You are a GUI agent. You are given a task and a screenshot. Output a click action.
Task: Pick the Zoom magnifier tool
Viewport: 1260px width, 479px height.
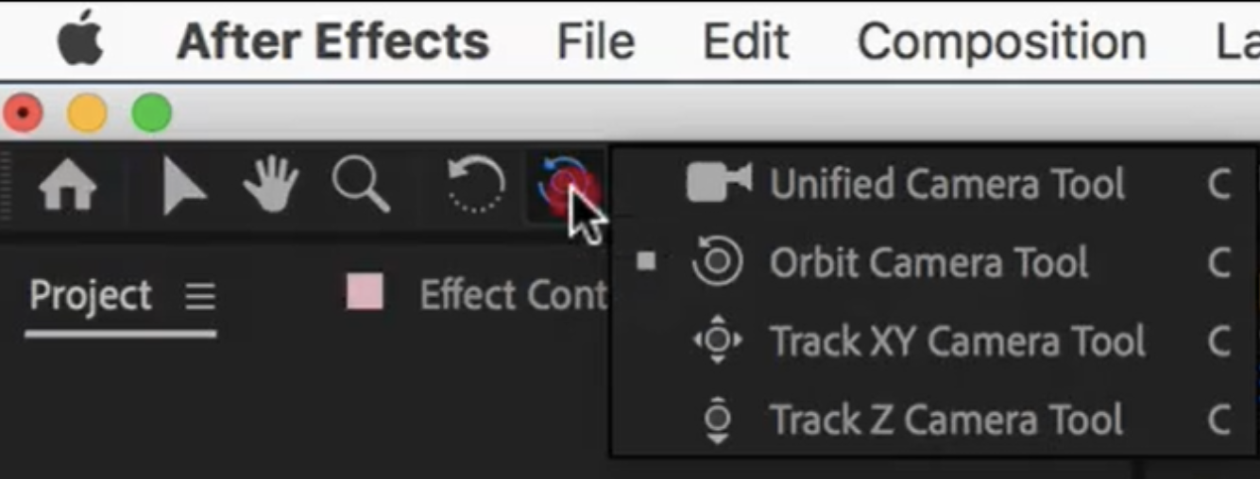point(361,184)
